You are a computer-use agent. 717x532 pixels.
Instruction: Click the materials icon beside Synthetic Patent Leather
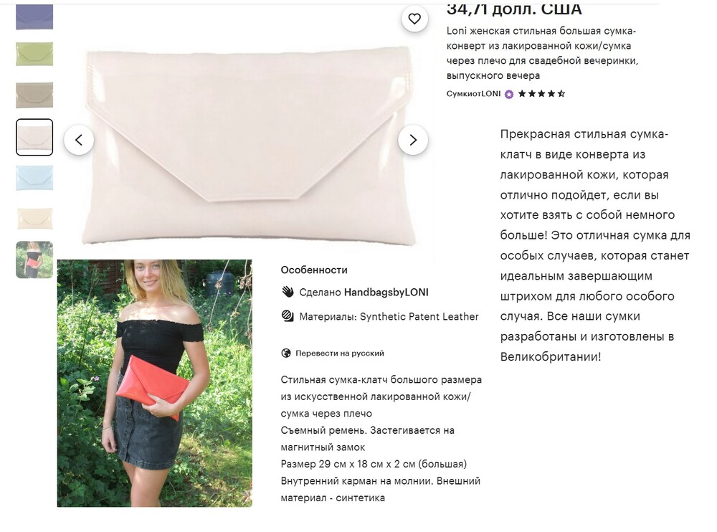pos(288,316)
